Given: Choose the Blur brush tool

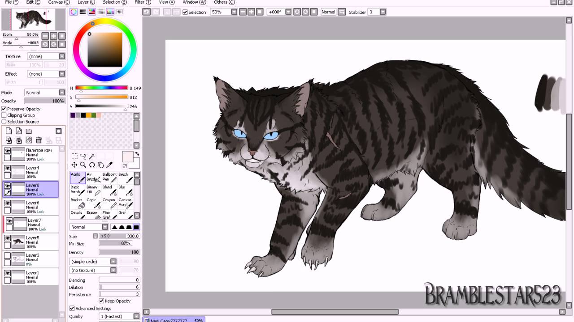Looking at the screenshot, I should [125, 190].
